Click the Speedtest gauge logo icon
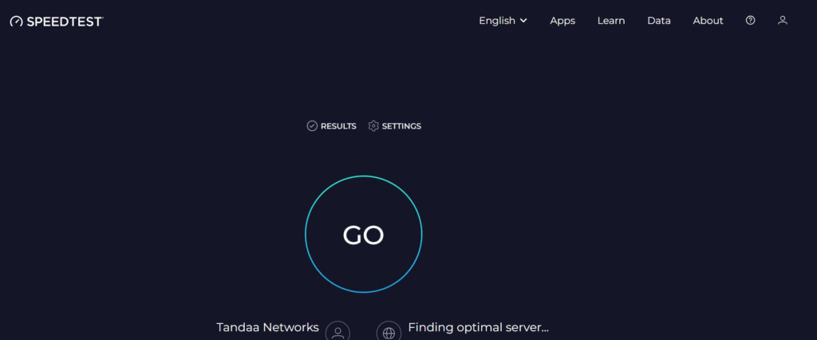This screenshot has height=340, width=817. click(x=16, y=22)
